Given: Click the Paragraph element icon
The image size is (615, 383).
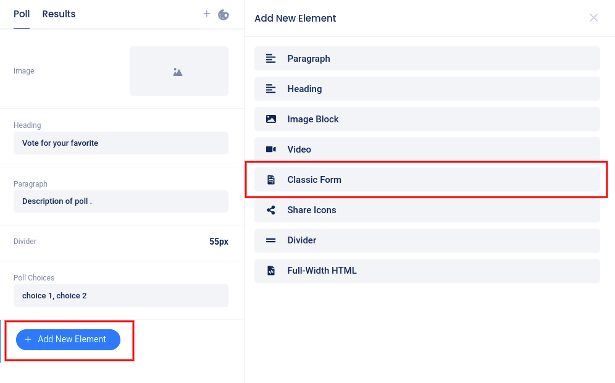Looking at the screenshot, I should [270, 59].
